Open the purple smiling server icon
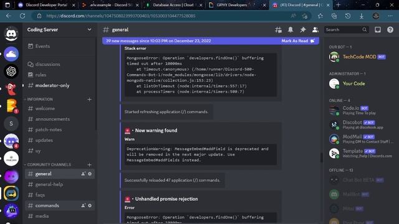 pos(11,176)
